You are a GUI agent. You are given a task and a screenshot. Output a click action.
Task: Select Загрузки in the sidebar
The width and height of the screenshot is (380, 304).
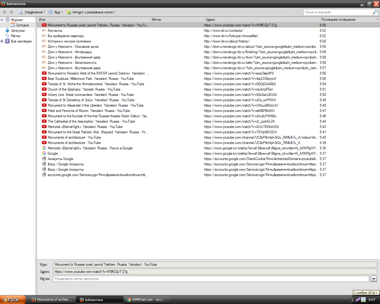tap(18, 31)
